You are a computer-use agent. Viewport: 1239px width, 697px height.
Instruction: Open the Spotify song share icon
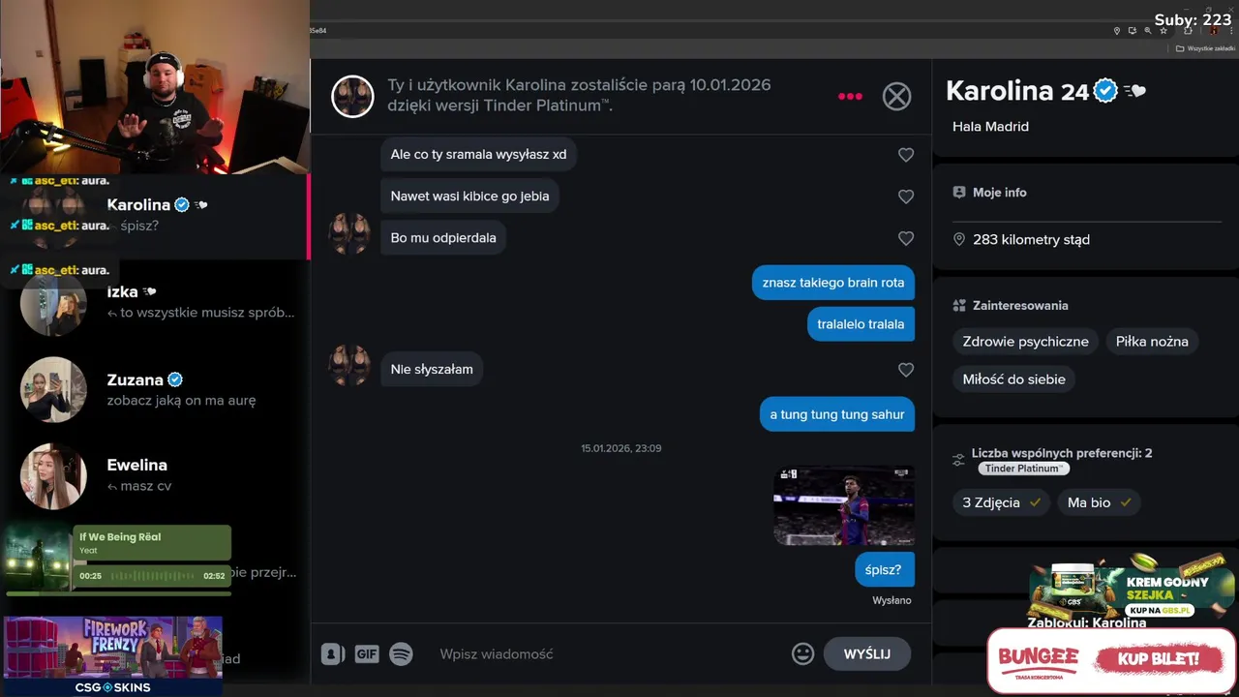coord(401,654)
